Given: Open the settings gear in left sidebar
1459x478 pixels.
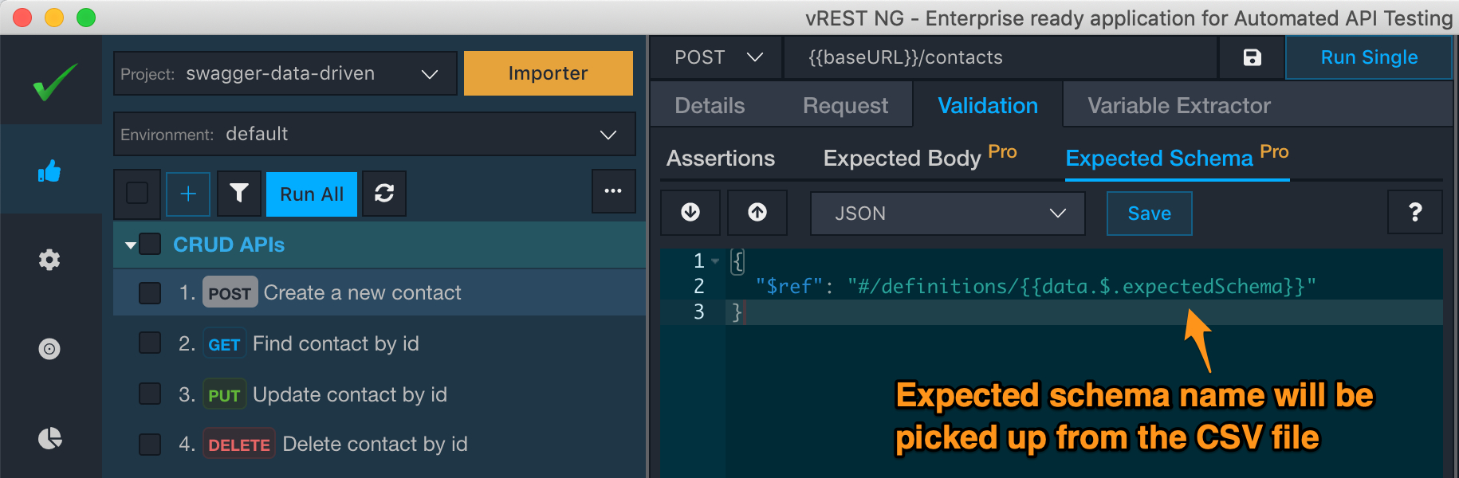Looking at the screenshot, I should click(x=49, y=260).
